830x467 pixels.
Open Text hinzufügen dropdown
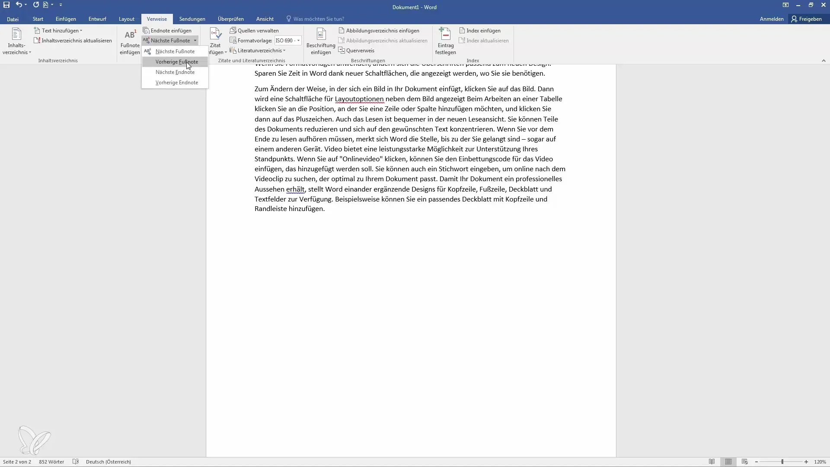(58, 31)
